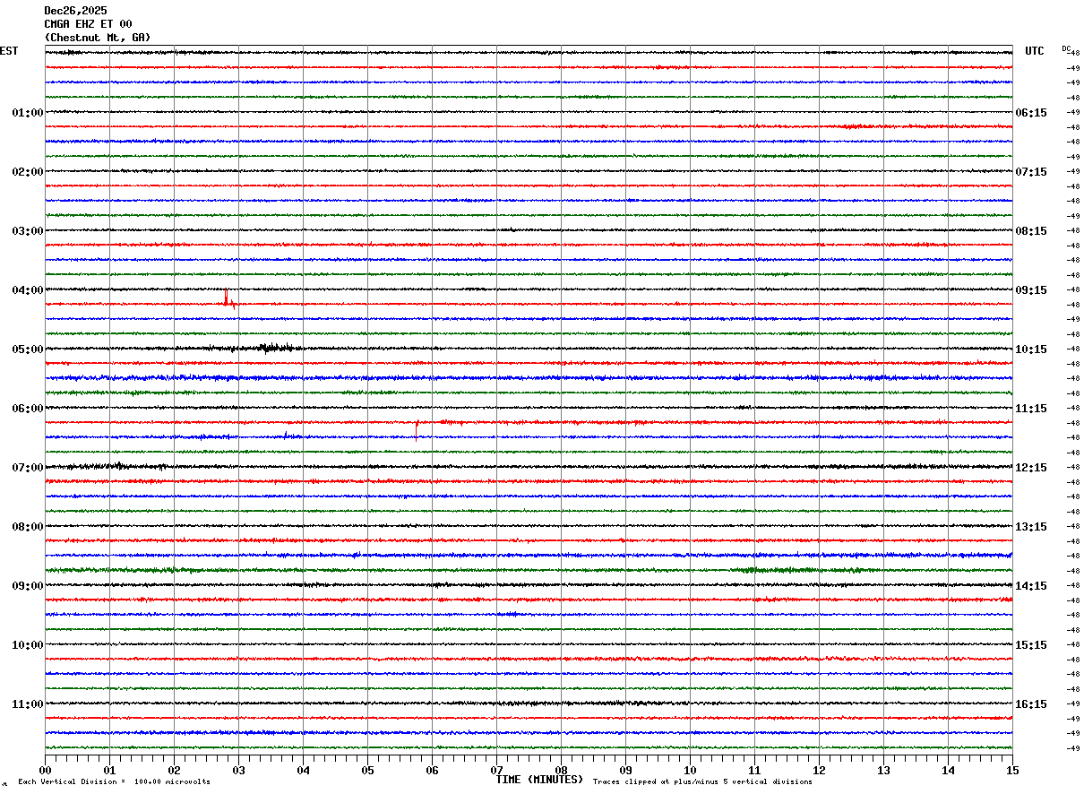Click the DC offset column header

(1066, 48)
